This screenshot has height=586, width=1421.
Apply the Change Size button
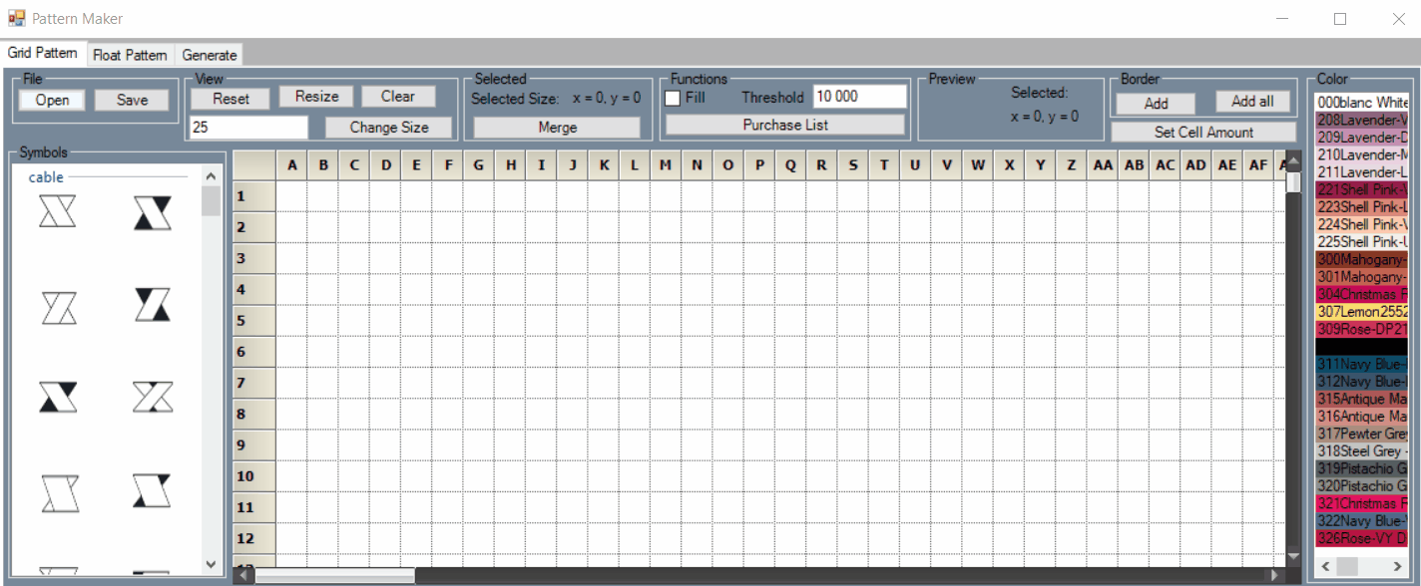(389, 128)
